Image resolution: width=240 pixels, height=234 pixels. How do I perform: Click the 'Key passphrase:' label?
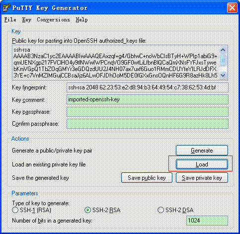click(31, 112)
